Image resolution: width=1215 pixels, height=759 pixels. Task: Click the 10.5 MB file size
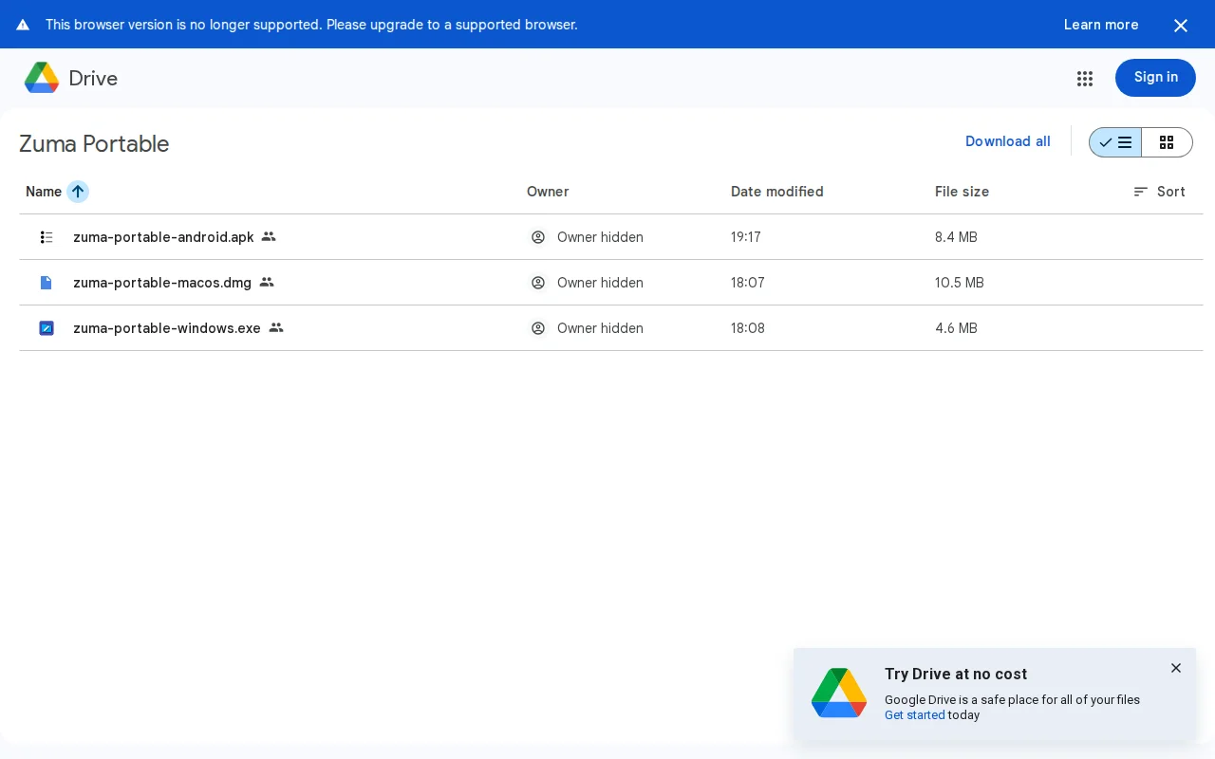(960, 283)
